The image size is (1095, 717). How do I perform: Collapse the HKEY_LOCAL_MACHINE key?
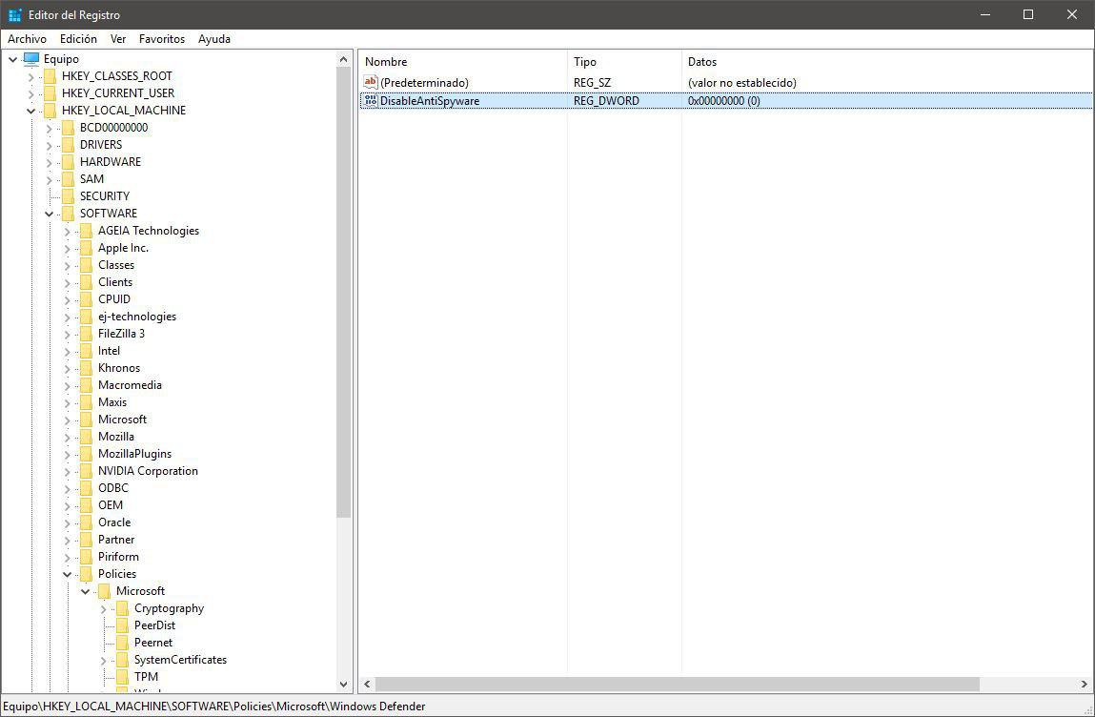click(31, 111)
